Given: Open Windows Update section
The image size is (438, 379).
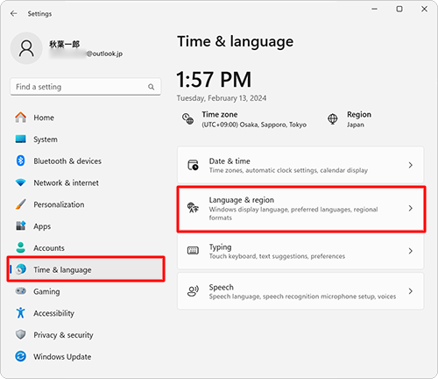Looking at the screenshot, I should point(85,356).
